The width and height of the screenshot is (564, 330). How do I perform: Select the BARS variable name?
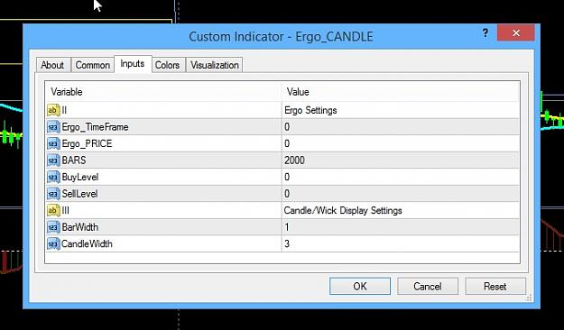coord(74,160)
